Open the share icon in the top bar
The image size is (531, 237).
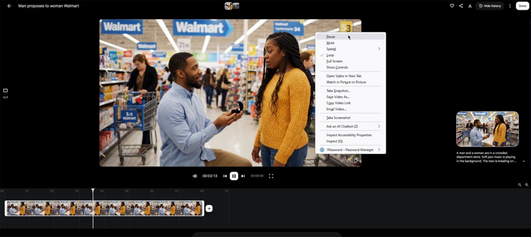pyautogui.click(x=461, y=6)
